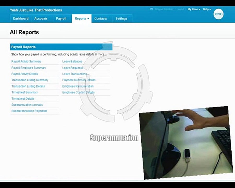Open the Leave Transactions report

[75, 74]
